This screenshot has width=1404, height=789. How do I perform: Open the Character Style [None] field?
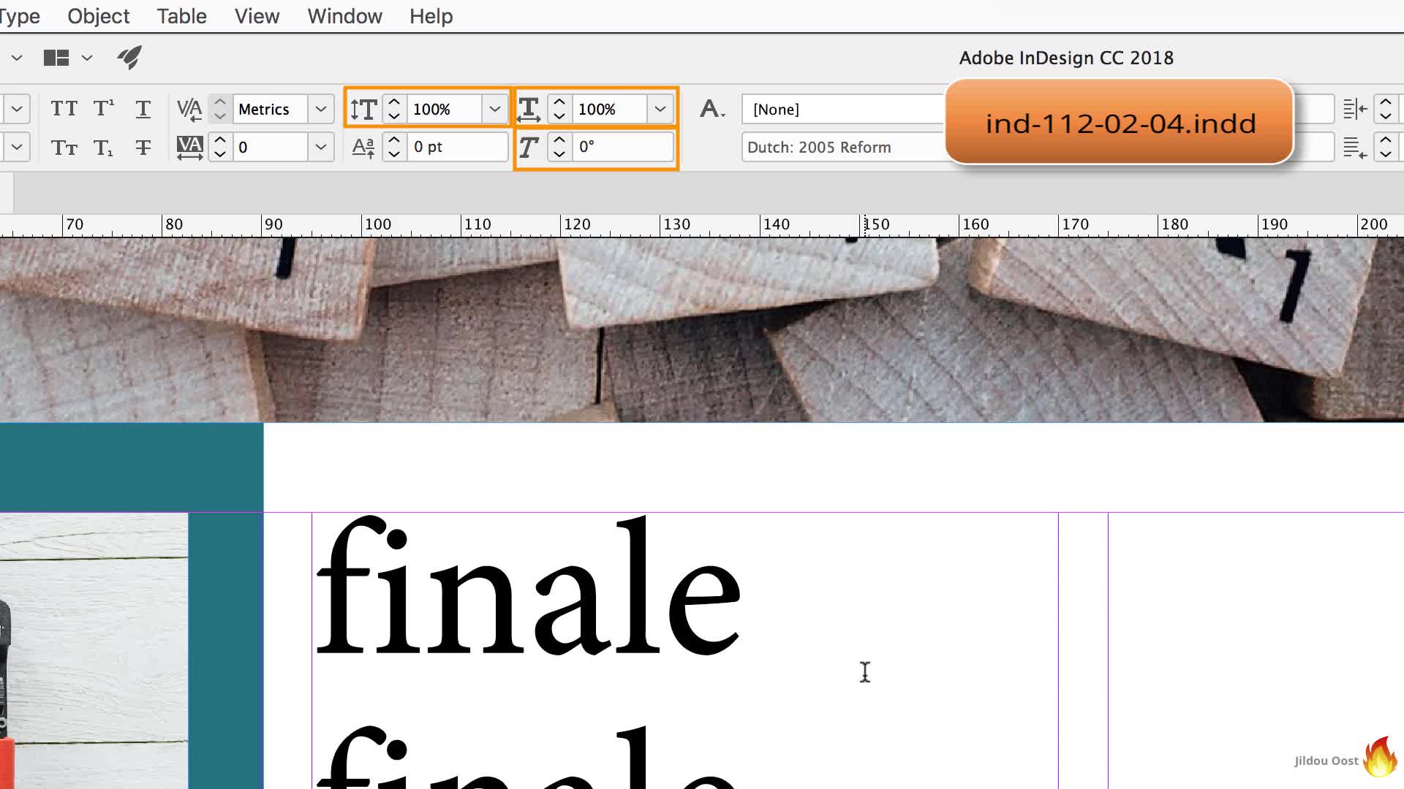(x=843, y=109)
